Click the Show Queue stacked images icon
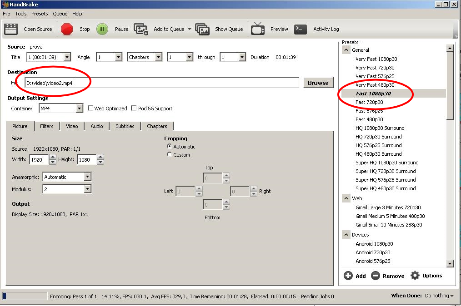This screenshot has width=461, height=306. (x=202, y=29)
